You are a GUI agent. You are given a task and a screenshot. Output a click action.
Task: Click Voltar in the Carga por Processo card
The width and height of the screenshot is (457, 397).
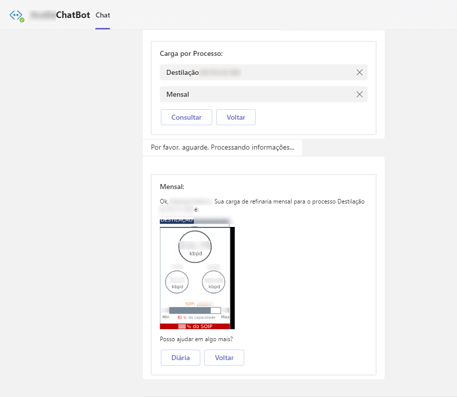pyautogui.click(x=236, y=117)
